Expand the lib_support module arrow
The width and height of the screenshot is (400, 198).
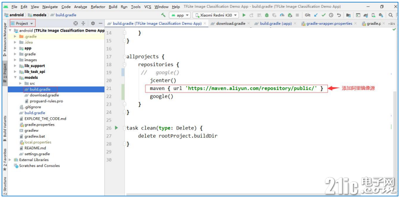15,66
